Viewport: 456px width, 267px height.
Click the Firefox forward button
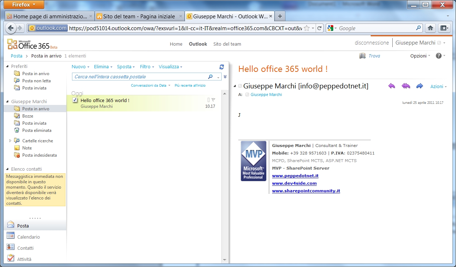click(x=20, y=28)
